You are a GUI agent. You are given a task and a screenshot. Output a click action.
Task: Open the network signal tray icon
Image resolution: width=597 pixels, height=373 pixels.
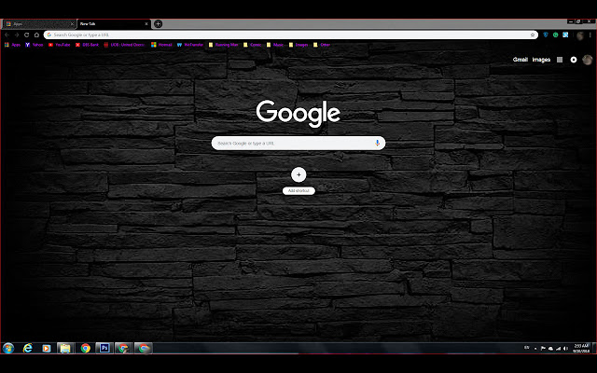[558, 348]
